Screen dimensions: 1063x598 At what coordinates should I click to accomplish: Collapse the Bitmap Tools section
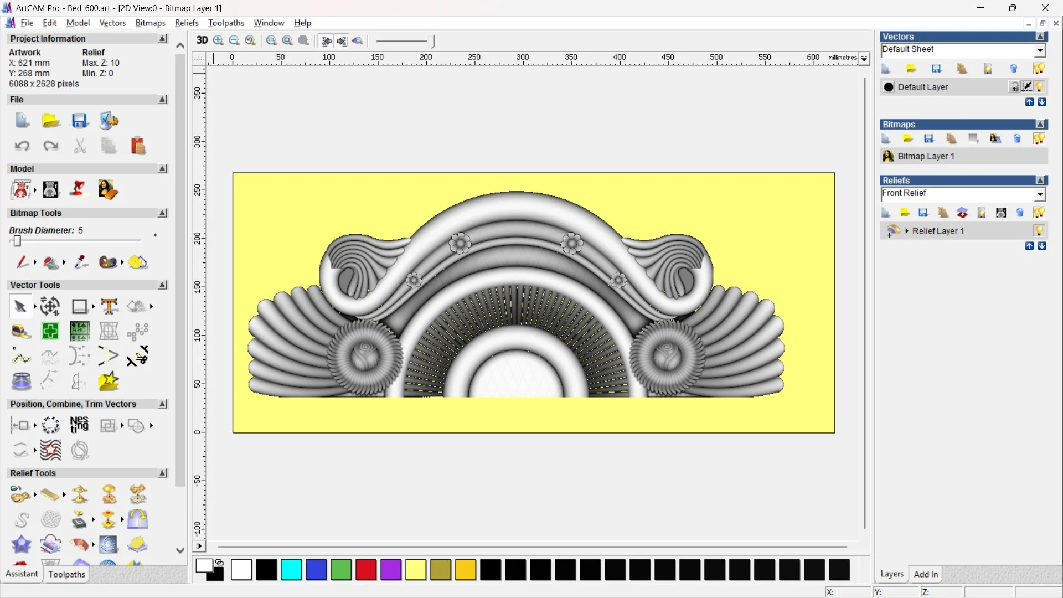(x=162, y=213)
